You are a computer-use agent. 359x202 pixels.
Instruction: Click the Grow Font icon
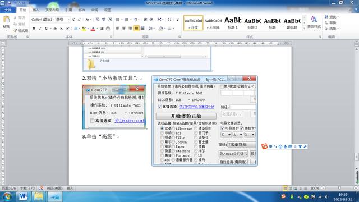click(x=73, y=20)
